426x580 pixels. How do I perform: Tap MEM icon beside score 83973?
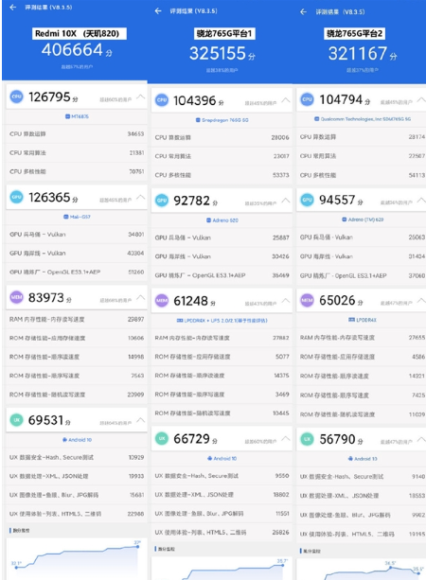click(x=17, y=297)
